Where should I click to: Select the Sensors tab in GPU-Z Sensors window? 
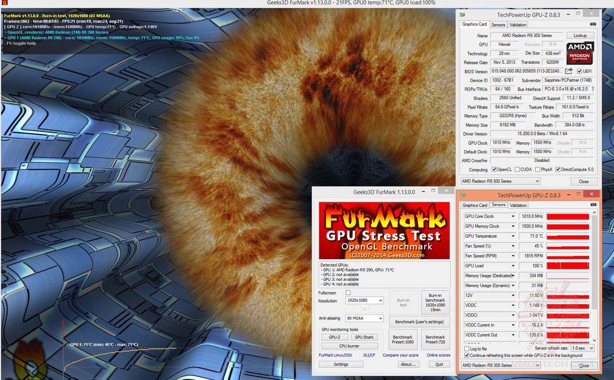coord(498,205)
